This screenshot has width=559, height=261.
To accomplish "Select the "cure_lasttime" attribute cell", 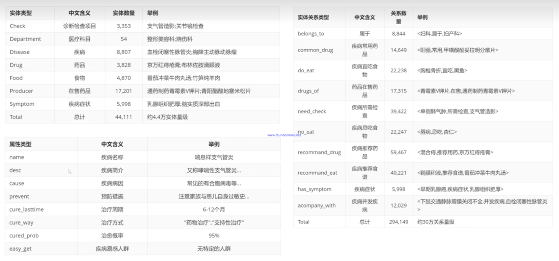I will coord(26,209).
